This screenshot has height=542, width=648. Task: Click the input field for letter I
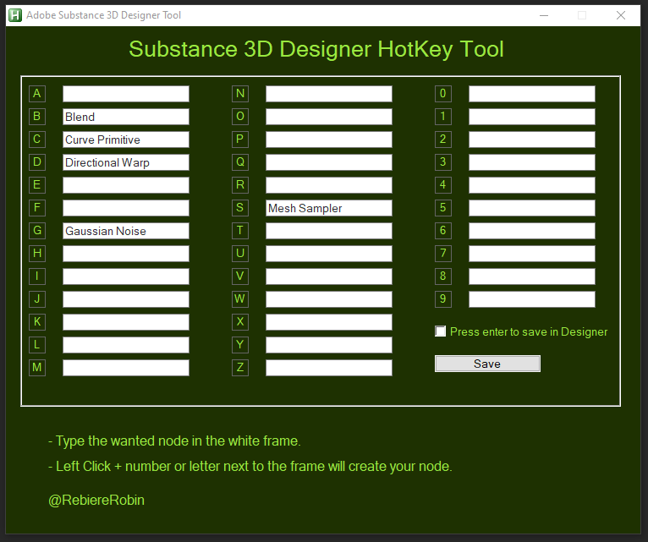(126, 276)
